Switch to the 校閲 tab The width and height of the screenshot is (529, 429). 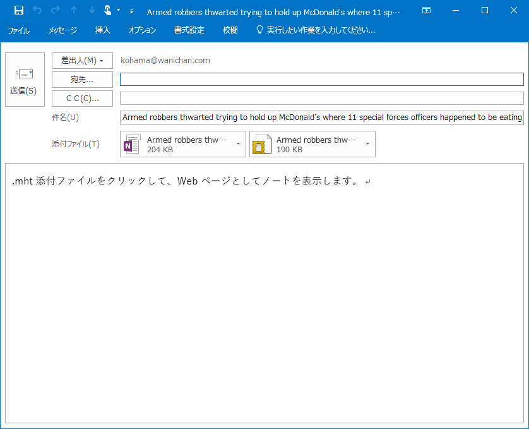[230, 30]
